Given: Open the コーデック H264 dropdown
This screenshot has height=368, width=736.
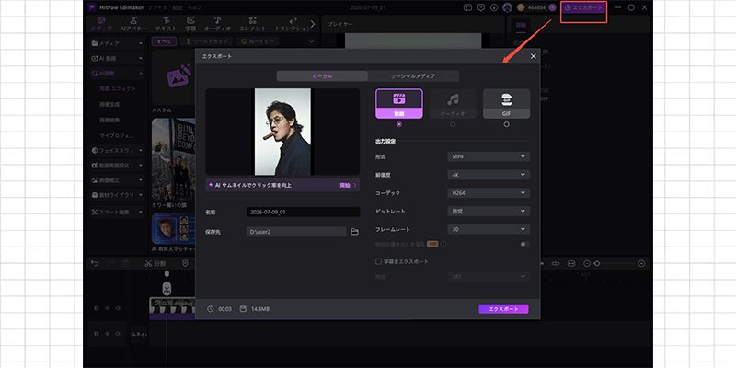Looking at the screenshot, I should [489, 193].
